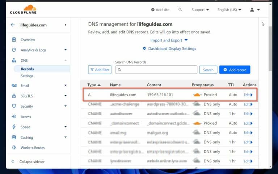Open the English (US) language dropdown
Viewport: 278px width, 174px height.
pyautogui.click(x=229, y=10)
